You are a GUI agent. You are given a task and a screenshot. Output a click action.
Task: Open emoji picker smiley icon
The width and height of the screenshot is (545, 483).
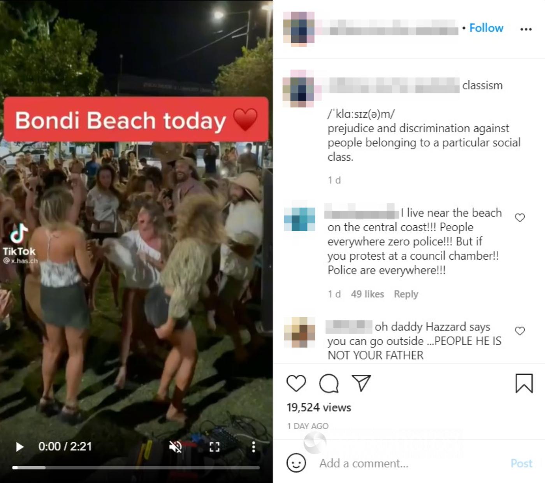(x=296, y=463)
